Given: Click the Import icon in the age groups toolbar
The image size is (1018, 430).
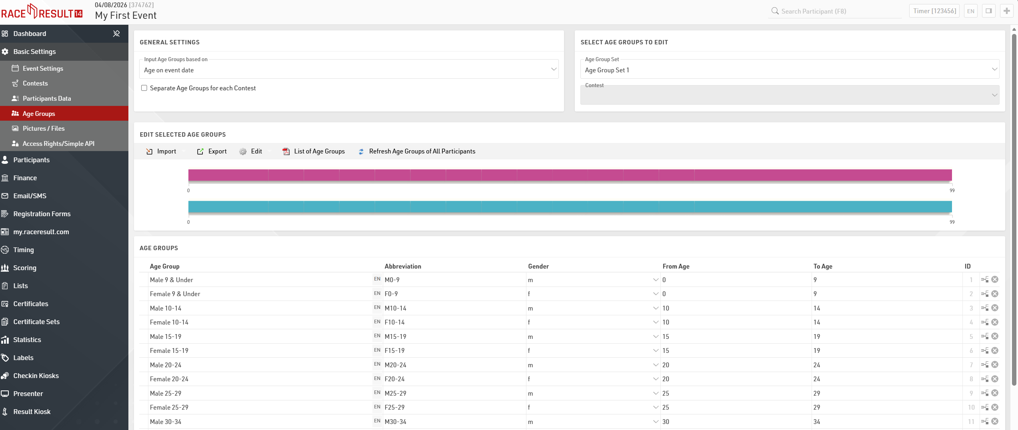Looking at the screenshot, I should (x=149, y=151).
